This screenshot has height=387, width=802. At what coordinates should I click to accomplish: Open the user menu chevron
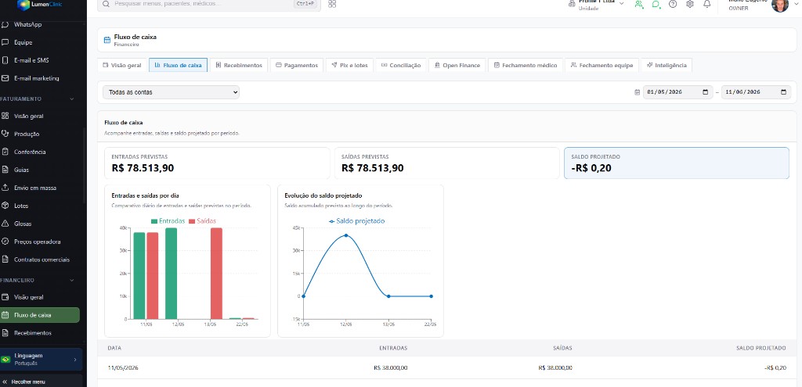(796, 4)
